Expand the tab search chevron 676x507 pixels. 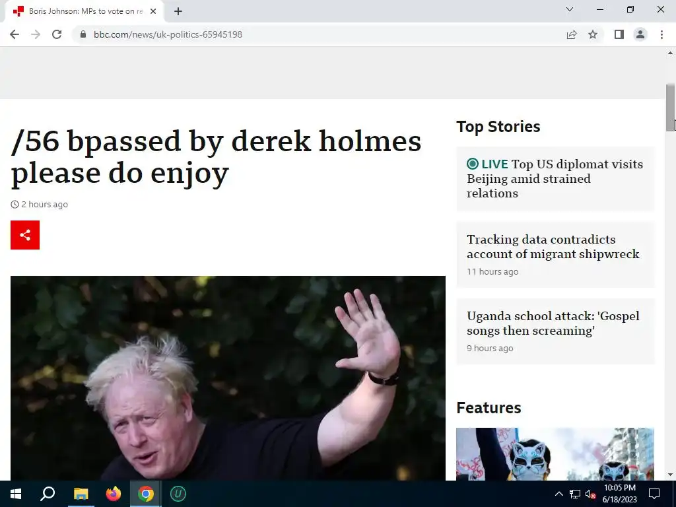click(570, 9)
